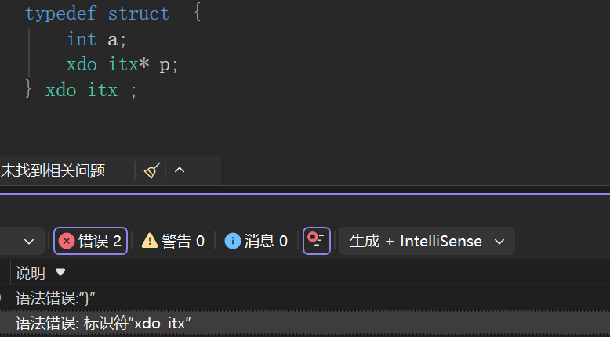The width and height of the screenshot is (610, 337).
Task: Expand the chevron next to the broom icon
Action: (x=180, y=170)
